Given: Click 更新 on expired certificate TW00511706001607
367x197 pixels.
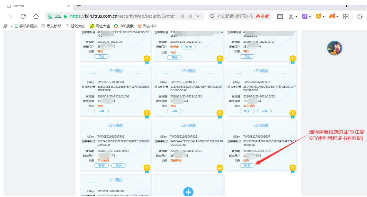Looking at the screenshot, I should pos(247,166).
